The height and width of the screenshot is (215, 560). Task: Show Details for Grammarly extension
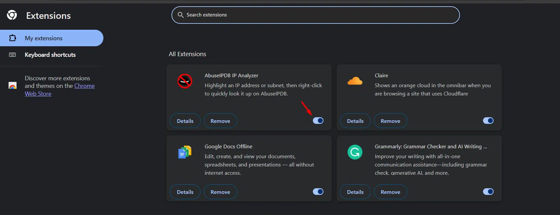click(355, 192)
